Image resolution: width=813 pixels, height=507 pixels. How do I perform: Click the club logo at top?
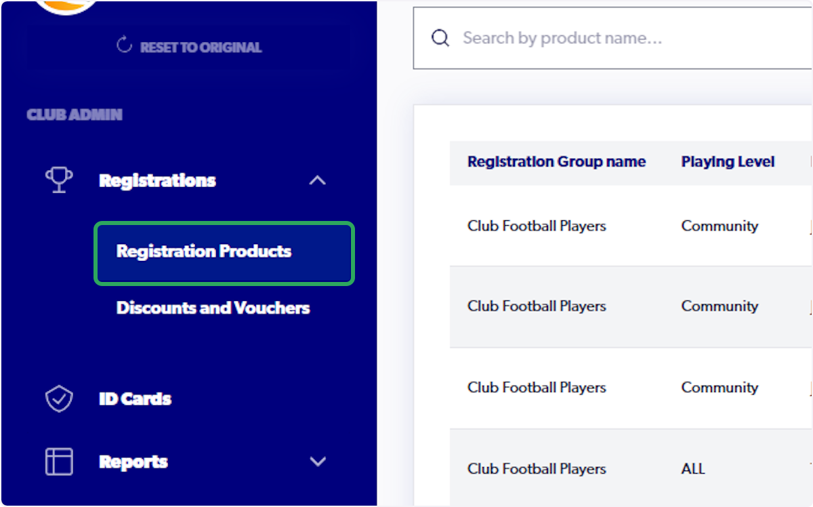66,7
